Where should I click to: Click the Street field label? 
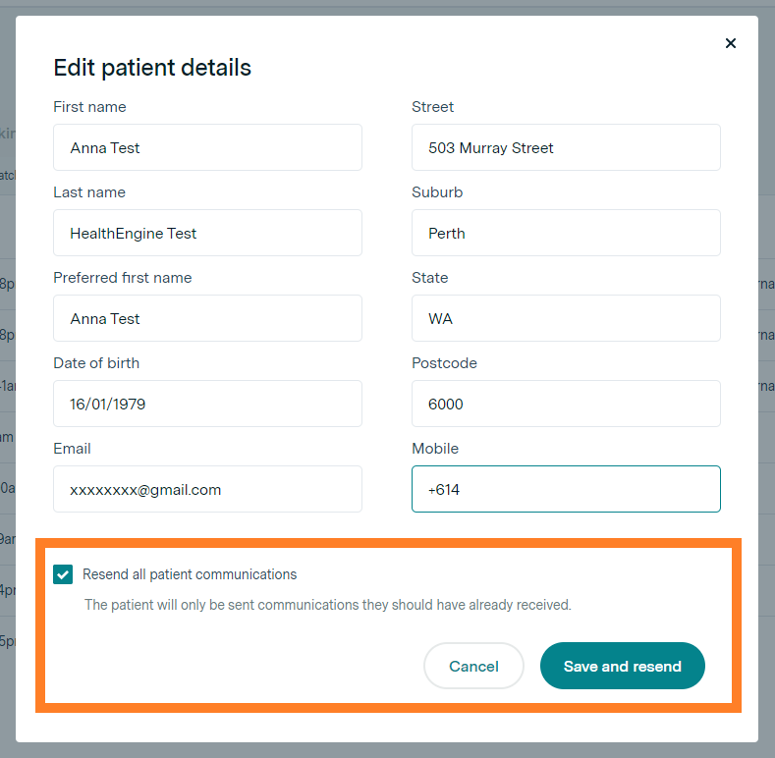tap(432, 107)
